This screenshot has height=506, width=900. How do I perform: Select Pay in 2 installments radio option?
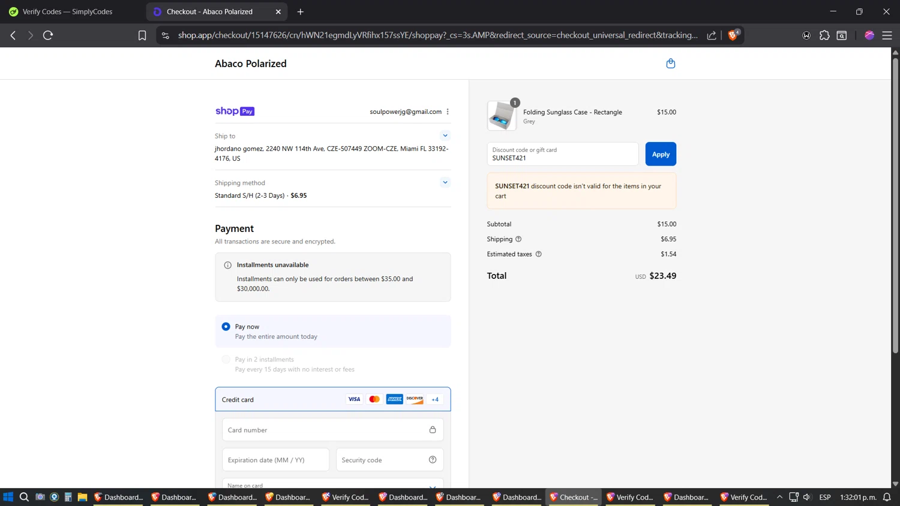click(x=226, y=360)
